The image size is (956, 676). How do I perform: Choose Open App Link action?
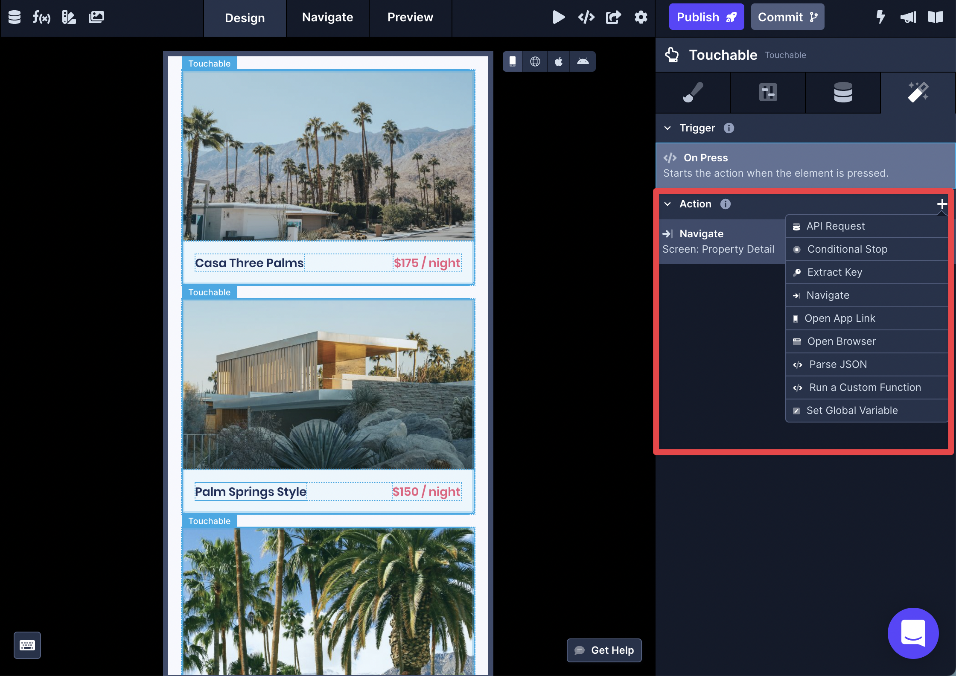pyautogui.click(x=867, y=318)
